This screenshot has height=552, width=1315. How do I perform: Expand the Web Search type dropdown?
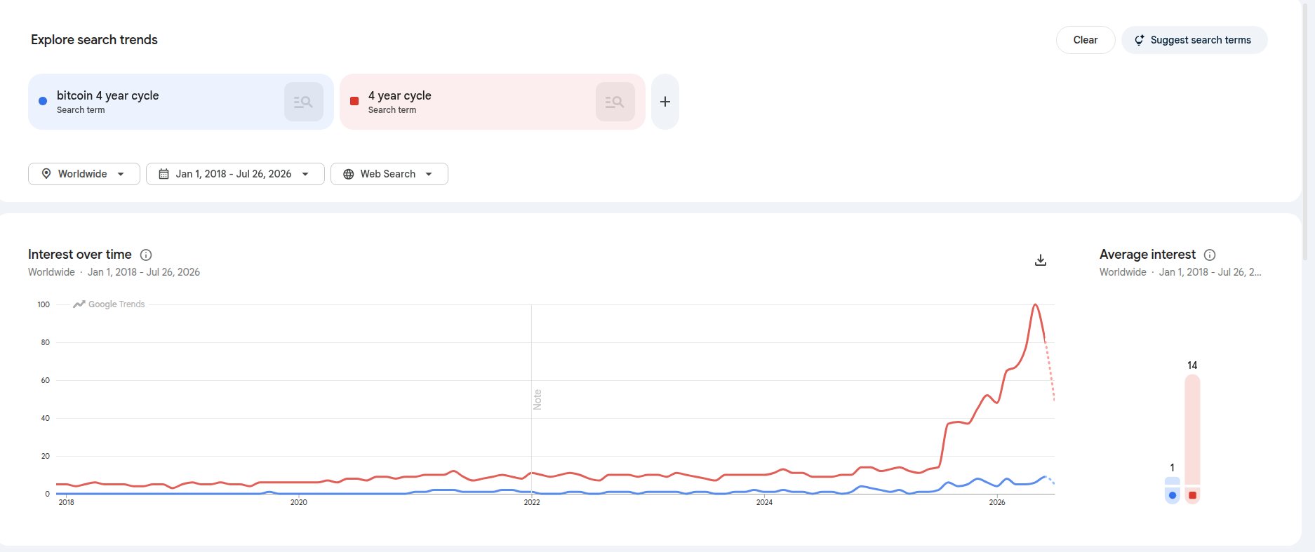point(389,174)
